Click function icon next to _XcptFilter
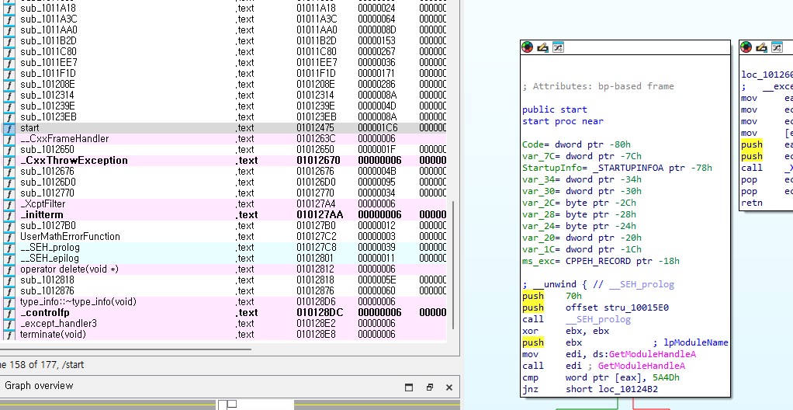 coord(9,204)
